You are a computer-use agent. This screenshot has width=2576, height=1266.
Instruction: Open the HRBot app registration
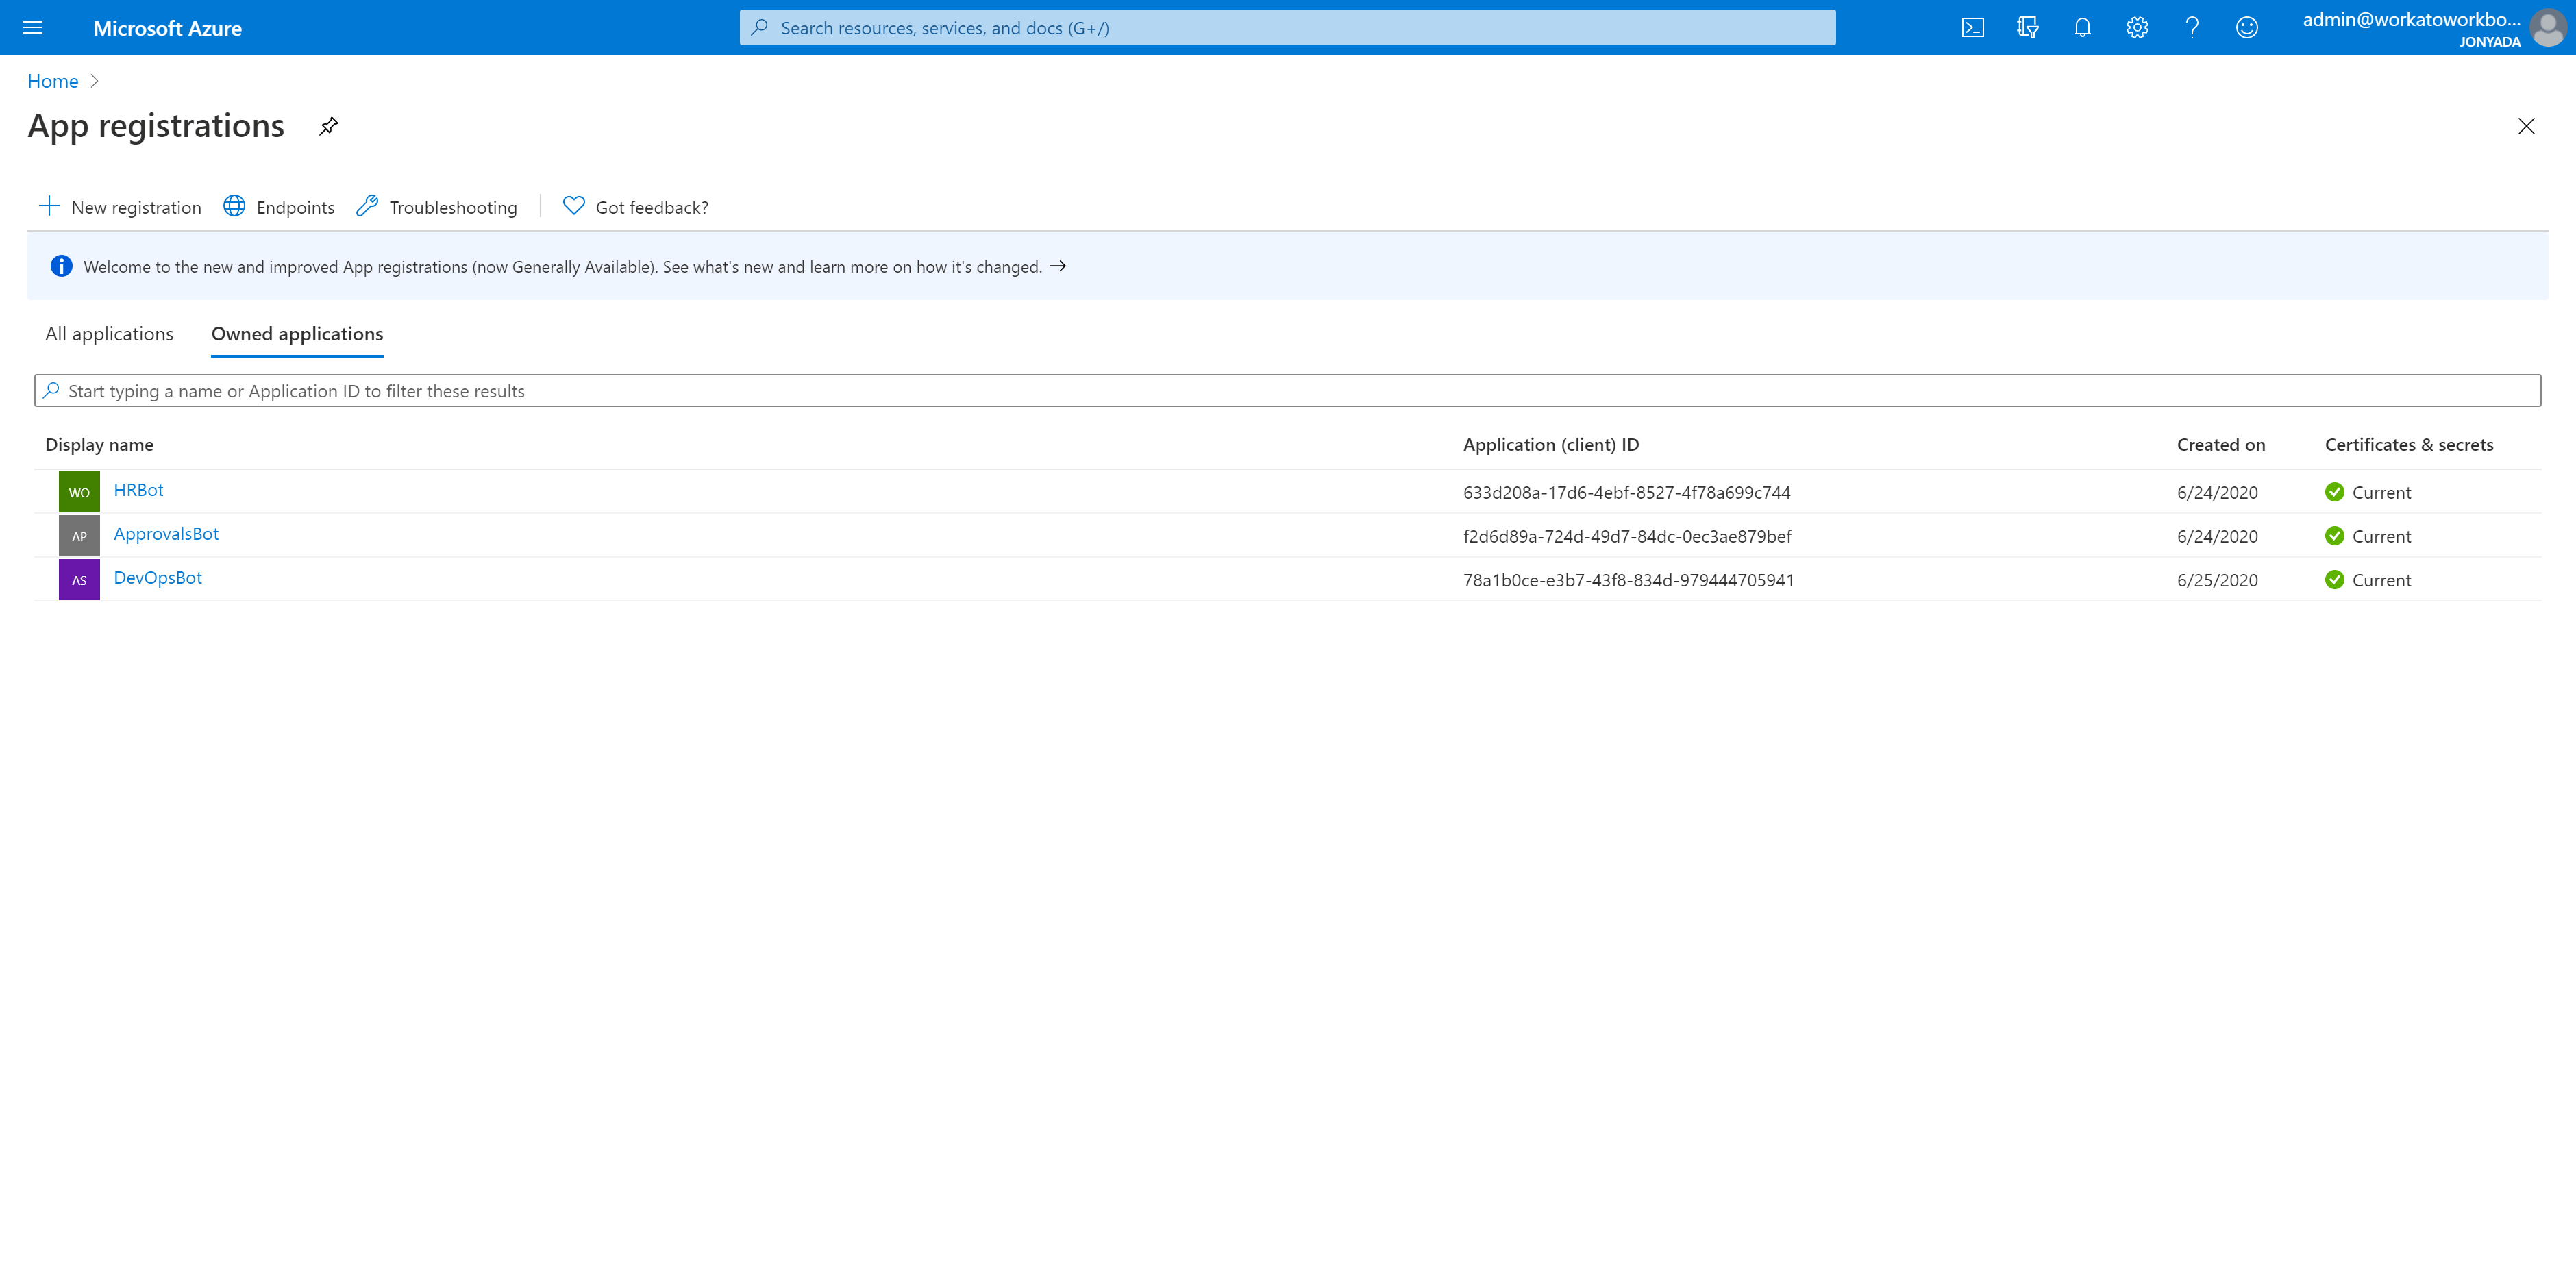(138, 490)
